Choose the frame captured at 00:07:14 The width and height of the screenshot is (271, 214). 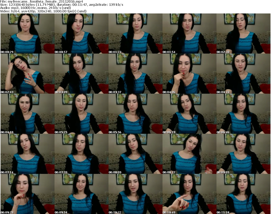click(28, 154)
